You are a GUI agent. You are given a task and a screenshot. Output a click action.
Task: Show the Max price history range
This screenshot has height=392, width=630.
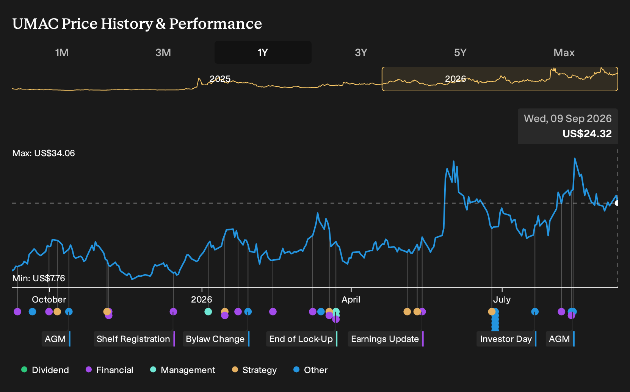pos(564,53)
